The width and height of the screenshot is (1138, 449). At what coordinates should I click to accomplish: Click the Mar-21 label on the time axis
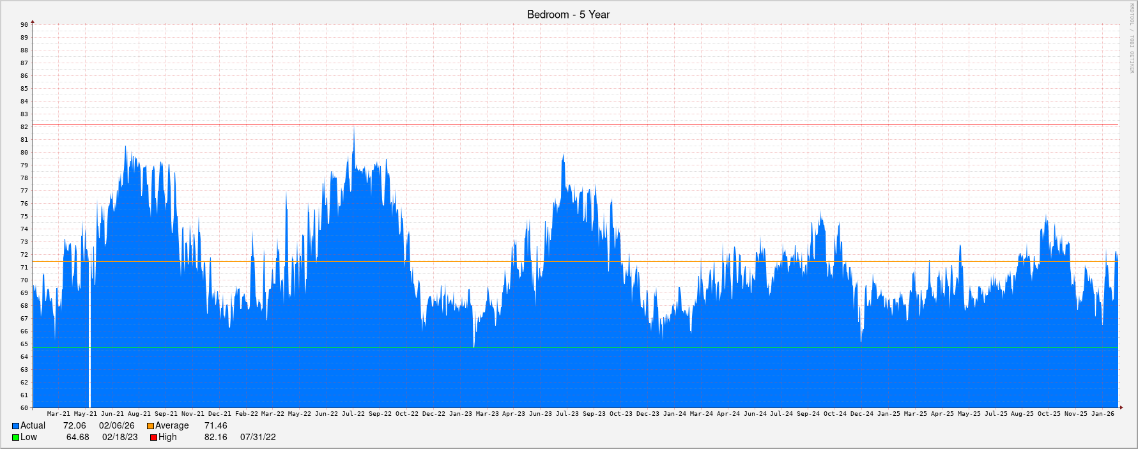click(x=59, y=414)
